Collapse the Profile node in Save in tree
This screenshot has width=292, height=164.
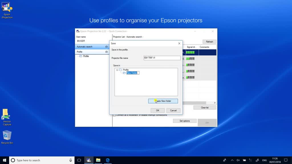117,70
